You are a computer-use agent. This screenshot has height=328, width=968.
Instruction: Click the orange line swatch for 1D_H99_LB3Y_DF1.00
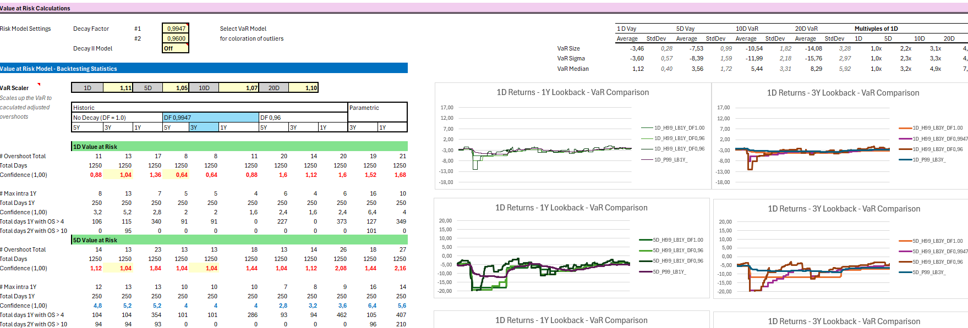tap(905, 128)
